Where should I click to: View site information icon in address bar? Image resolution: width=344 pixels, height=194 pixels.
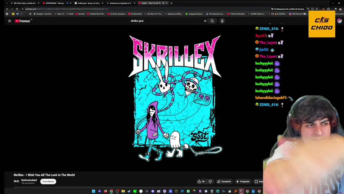pyautogui.click(x=23, y=9)
